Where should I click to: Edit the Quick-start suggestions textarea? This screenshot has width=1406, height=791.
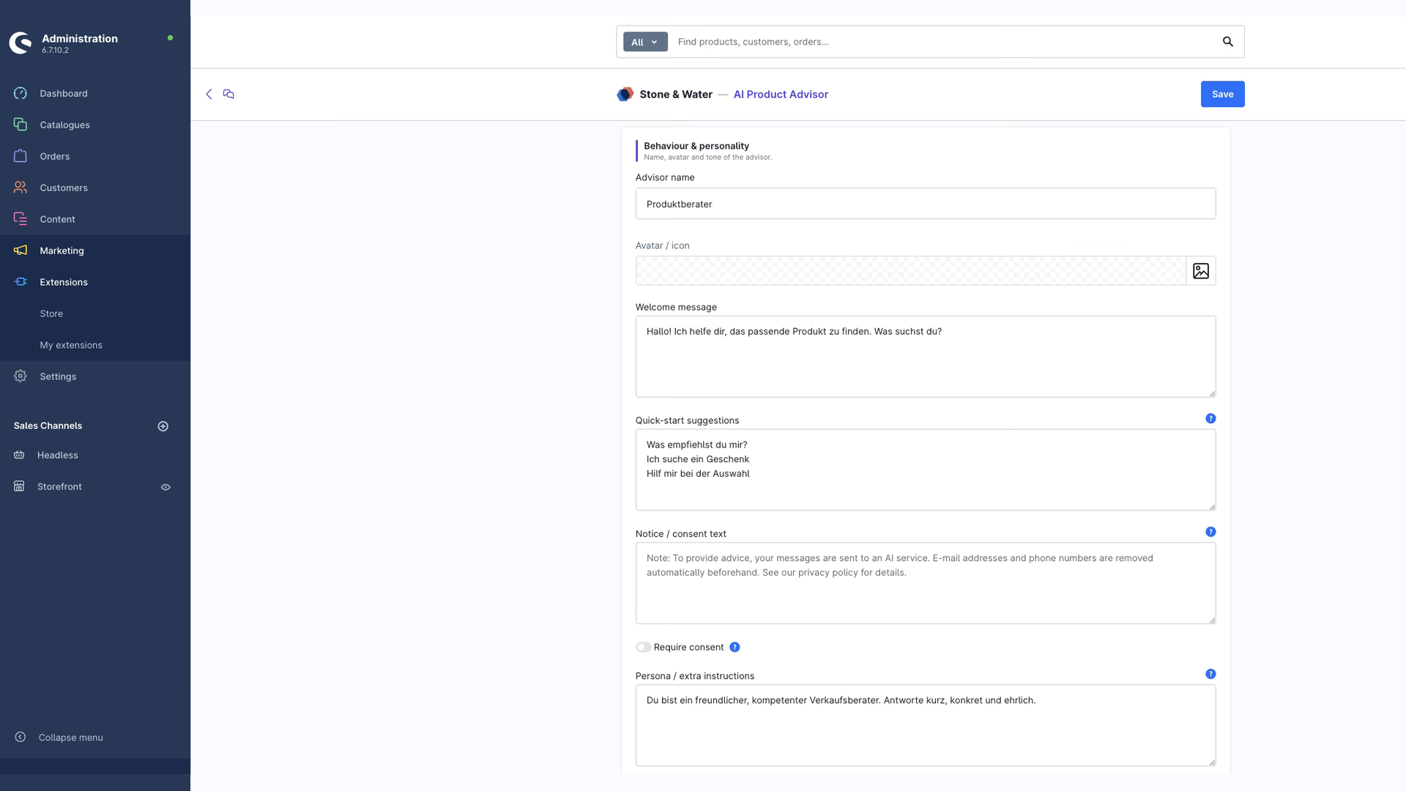[926, 470]
